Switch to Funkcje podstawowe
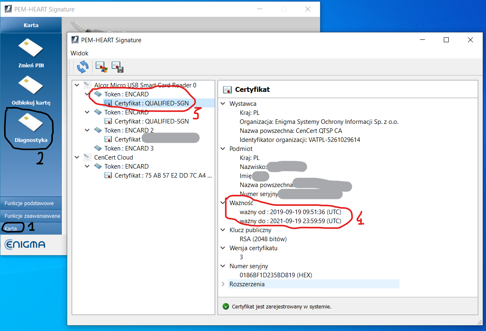Viewport: 486px width, 331px height. (x=31, y=203)
